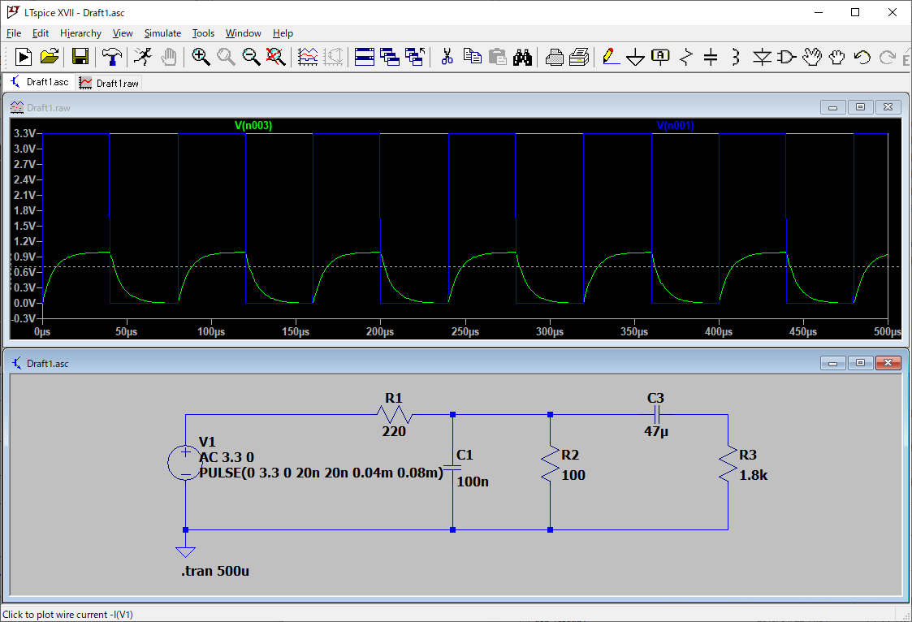912x622 pixels.
Task: Switch to the Draft1.asc tab
Action: [40, 82]
